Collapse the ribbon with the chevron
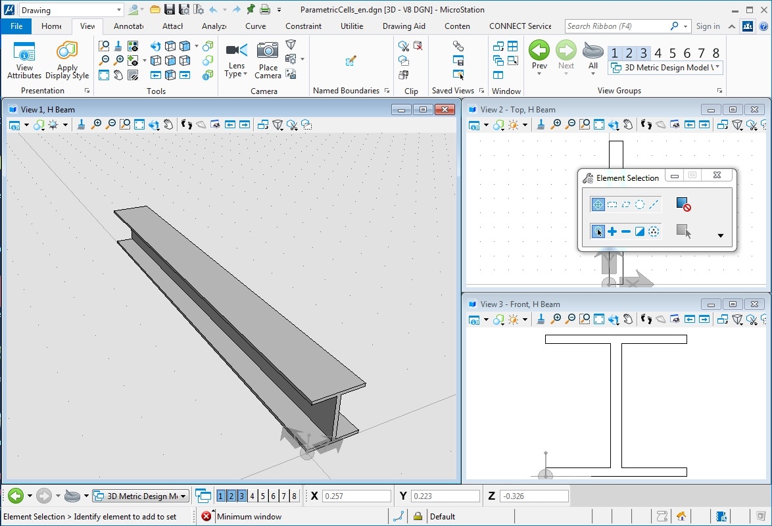This screenshot has width=772, height=526. click(732, 26)
